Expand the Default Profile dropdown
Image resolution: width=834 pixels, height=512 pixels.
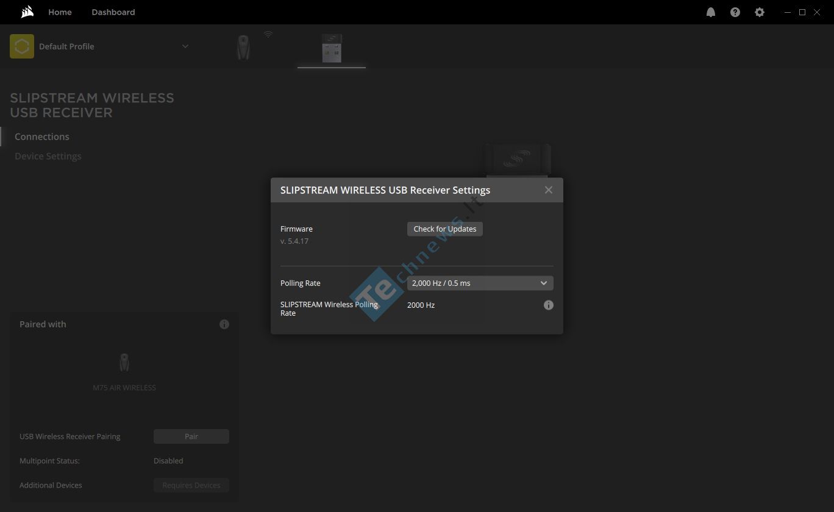(185, 46)
